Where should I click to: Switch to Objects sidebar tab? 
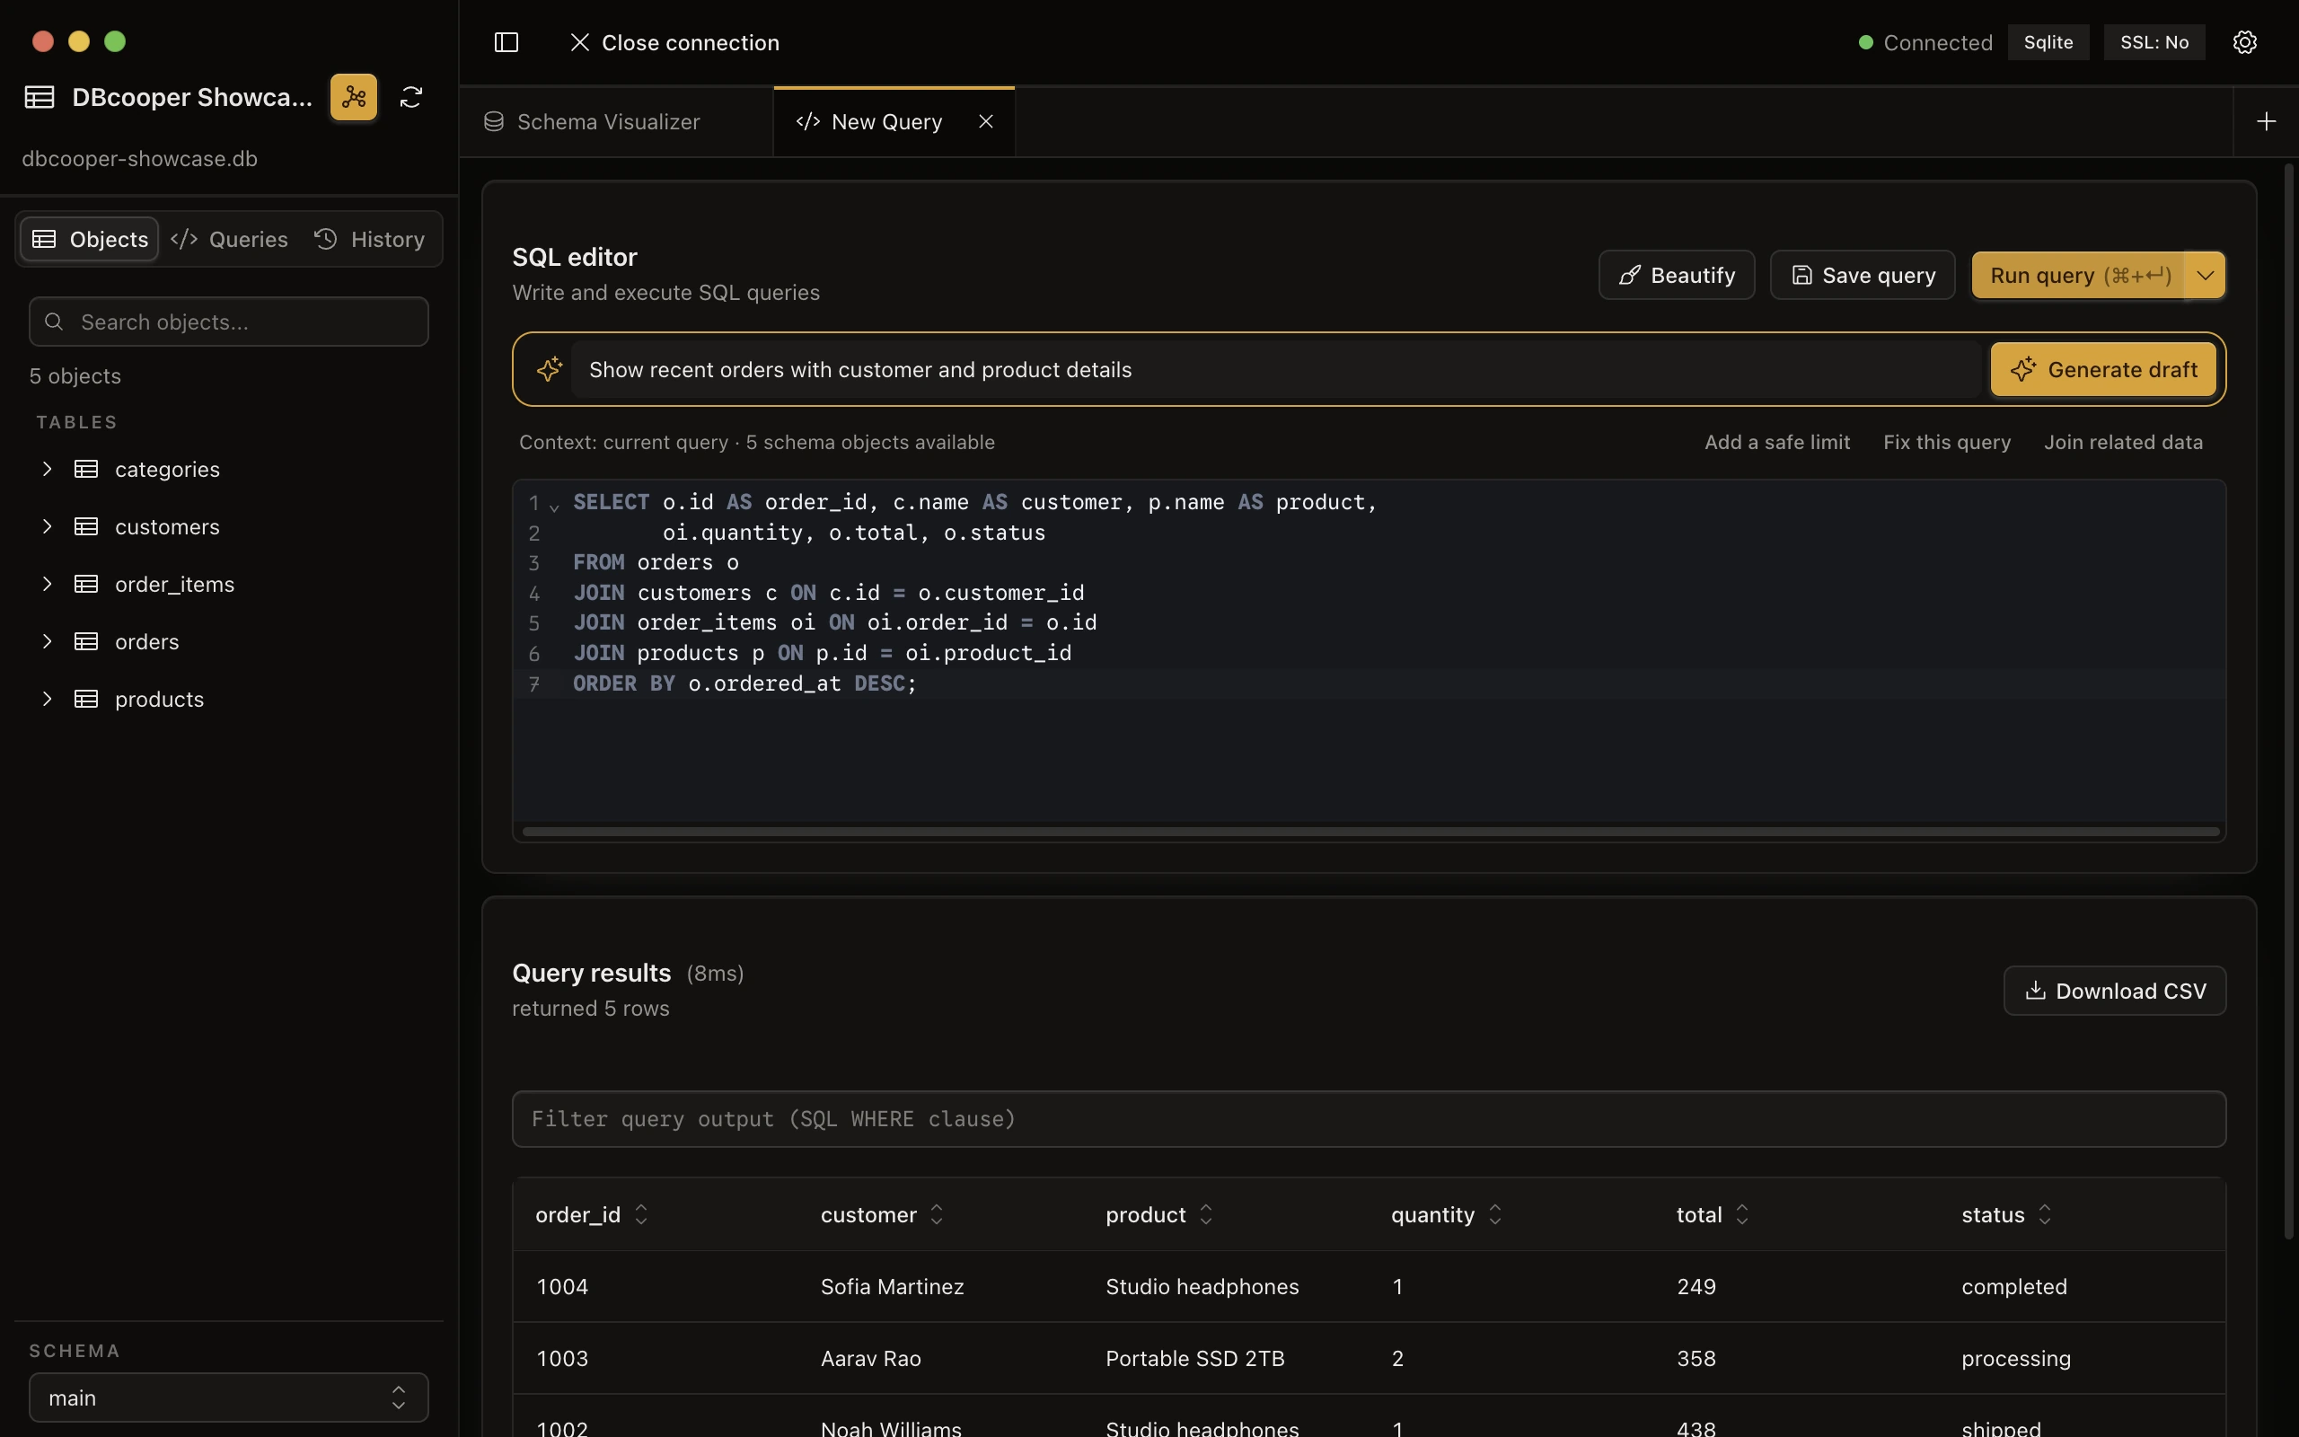[x=89, y=239]
